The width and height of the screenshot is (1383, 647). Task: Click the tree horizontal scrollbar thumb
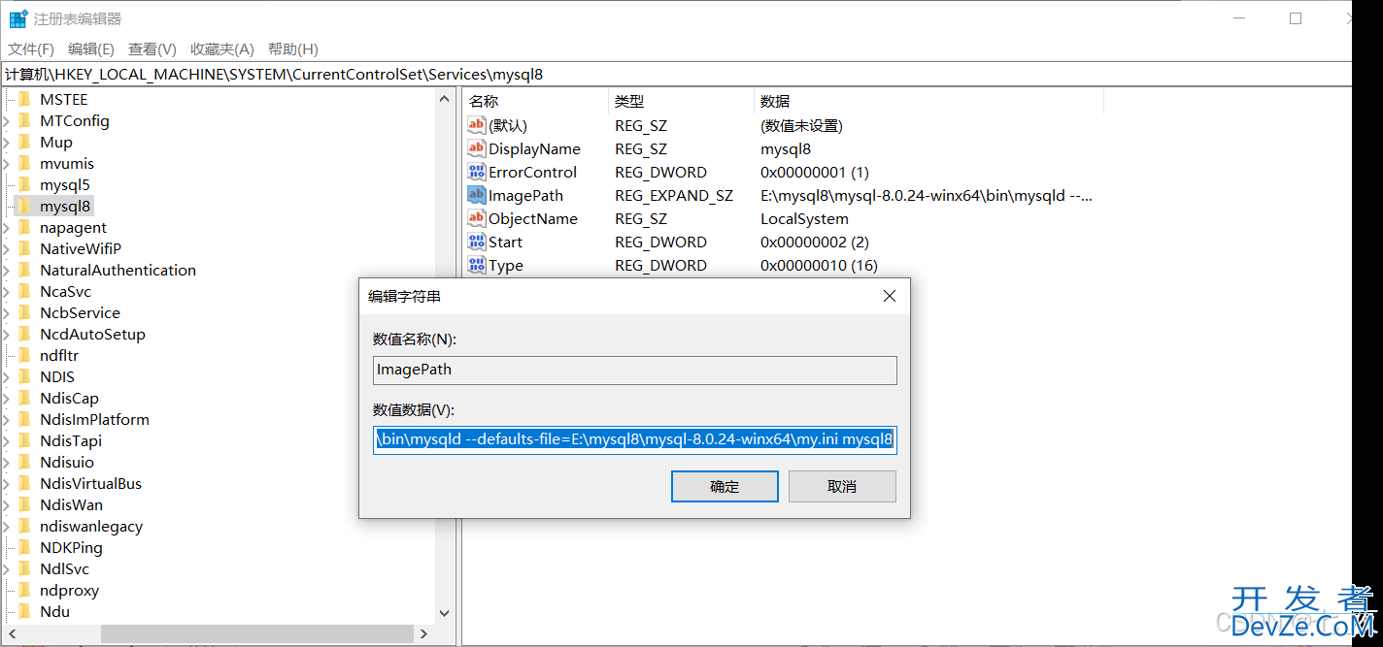(x=255, y=633)
